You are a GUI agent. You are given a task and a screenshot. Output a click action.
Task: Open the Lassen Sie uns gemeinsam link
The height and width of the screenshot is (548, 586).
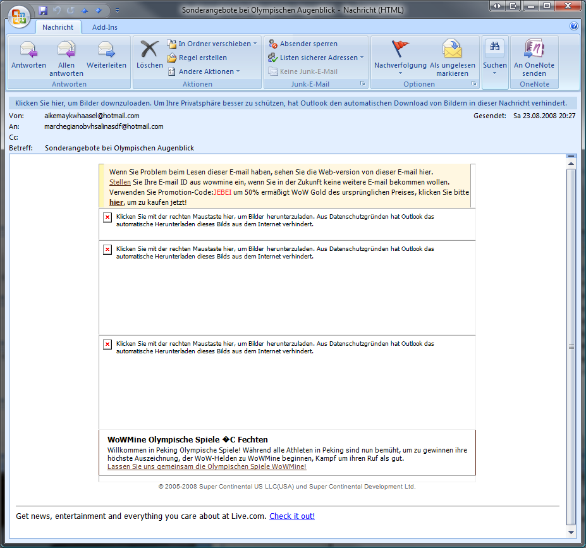(x=207, y=466)
